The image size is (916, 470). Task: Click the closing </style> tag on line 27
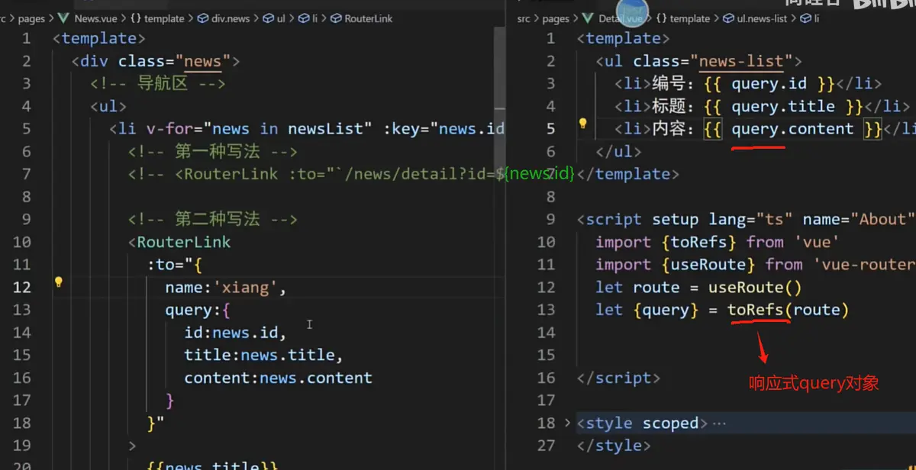614,445
